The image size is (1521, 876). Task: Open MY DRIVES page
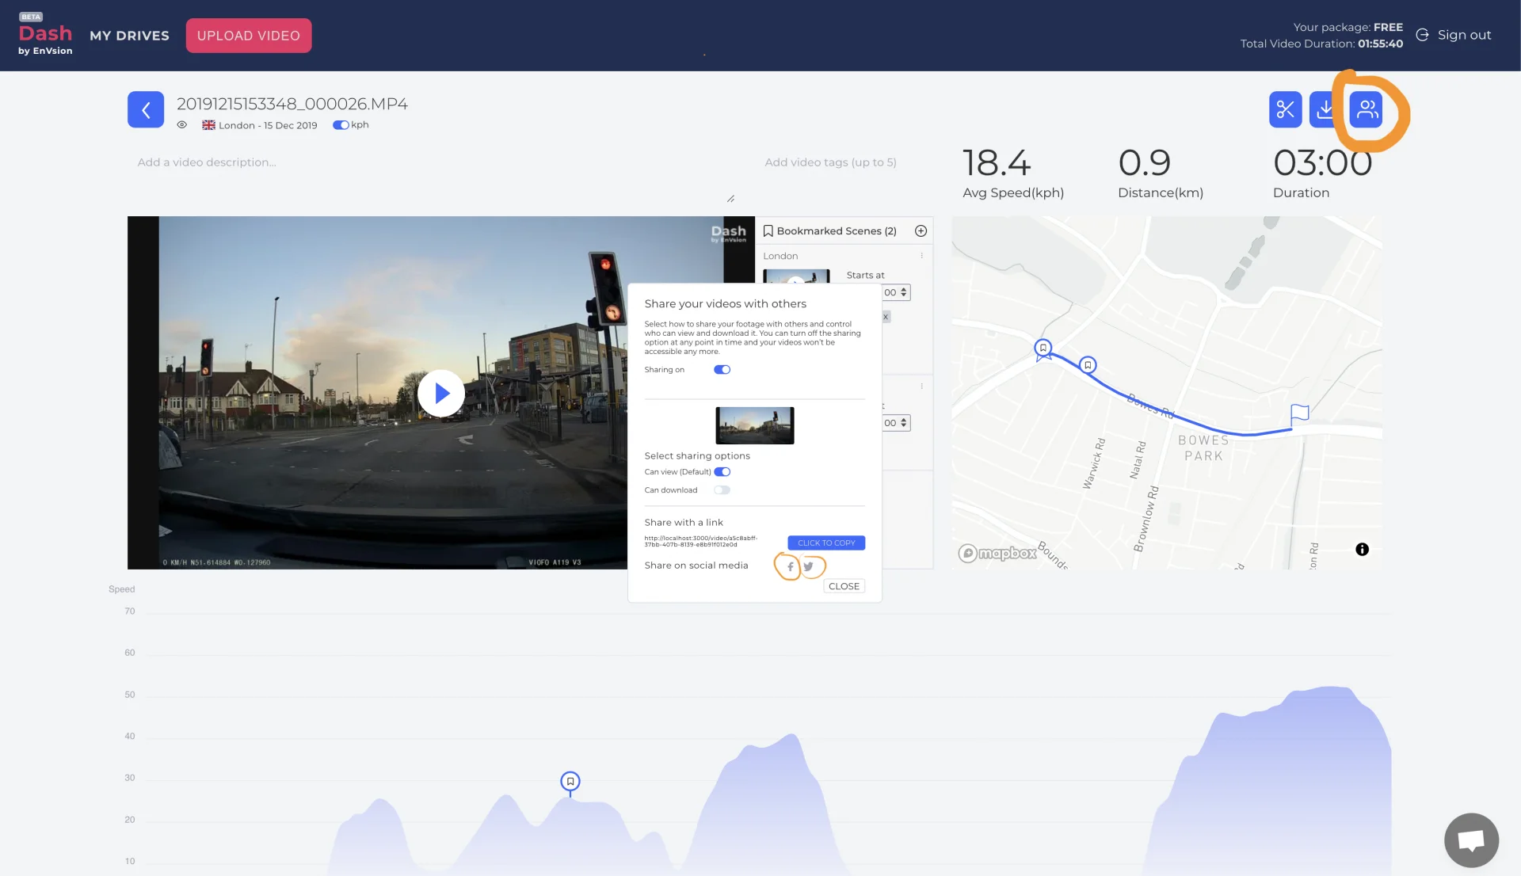130,36
